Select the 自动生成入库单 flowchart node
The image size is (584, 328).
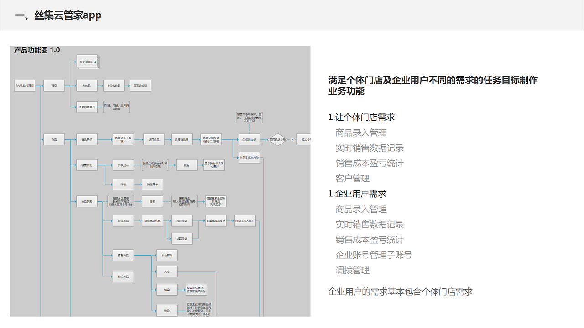coord(245,221)
